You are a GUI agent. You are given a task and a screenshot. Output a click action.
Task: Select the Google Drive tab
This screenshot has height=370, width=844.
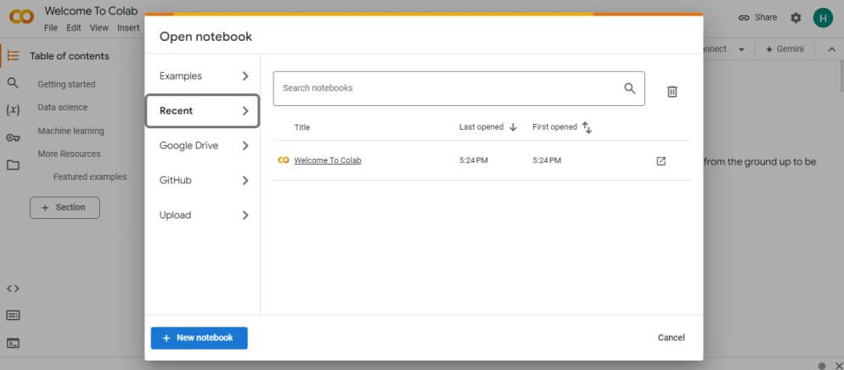tap(202, 145)
